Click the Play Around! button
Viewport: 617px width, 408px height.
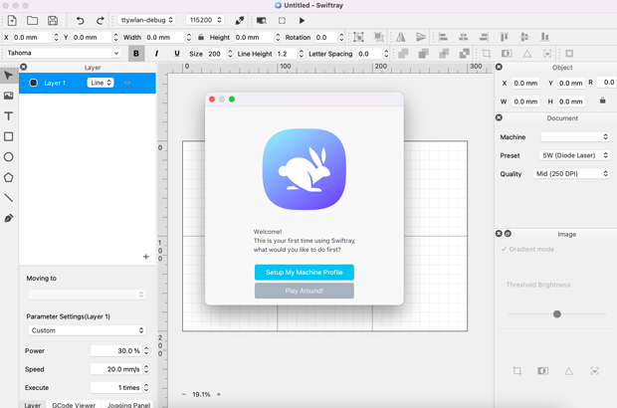tap(305, 291)
